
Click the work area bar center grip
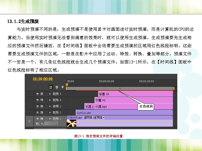[120, 88]
